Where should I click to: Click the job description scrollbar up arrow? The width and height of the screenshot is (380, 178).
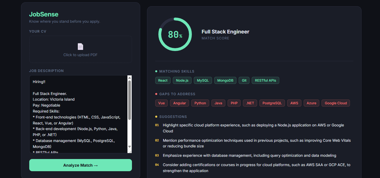pos(129,78)
